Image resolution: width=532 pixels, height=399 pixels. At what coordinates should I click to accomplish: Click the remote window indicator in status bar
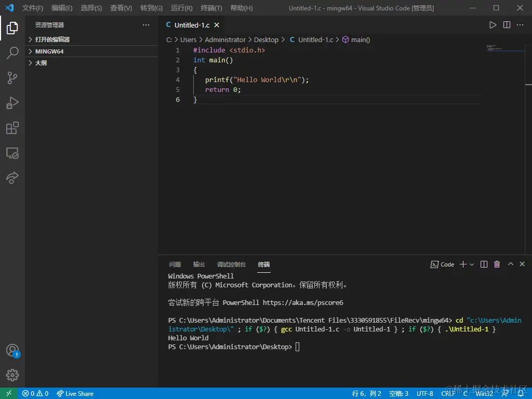9,393
